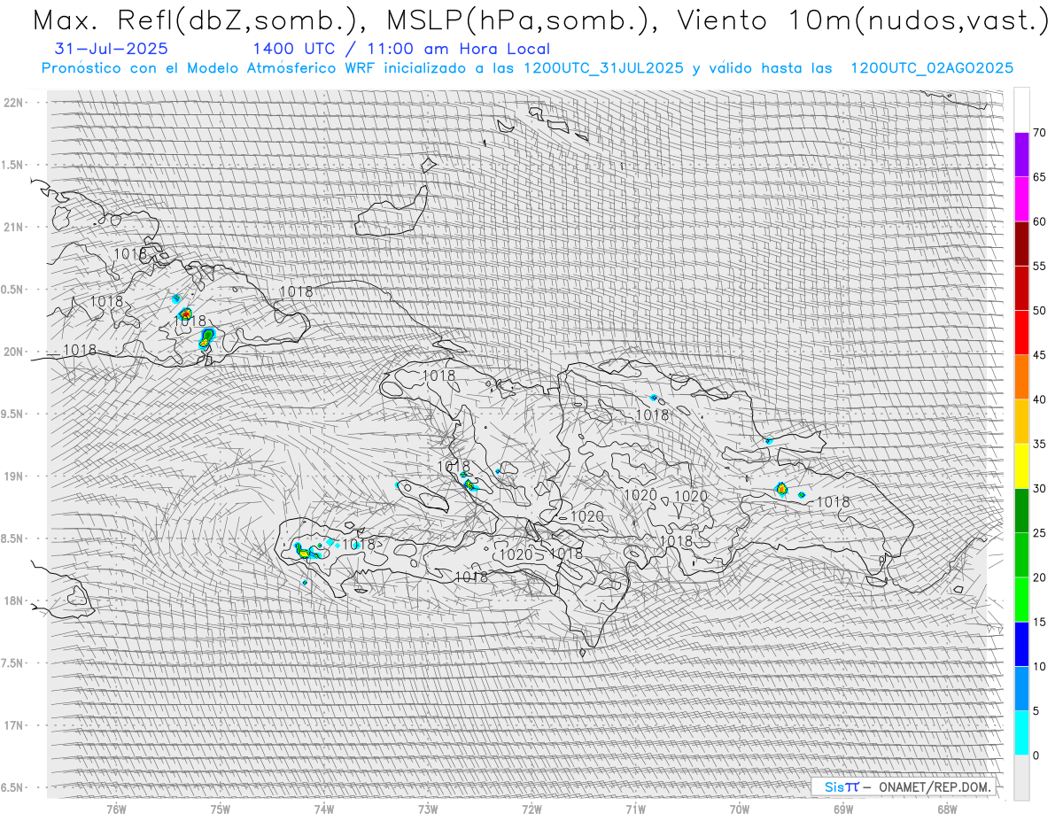The height and width of the screenshot is (821, 1063).
Task: Click the gray below-zero segment of the colorbar
Action: [x=1021, y=777]
